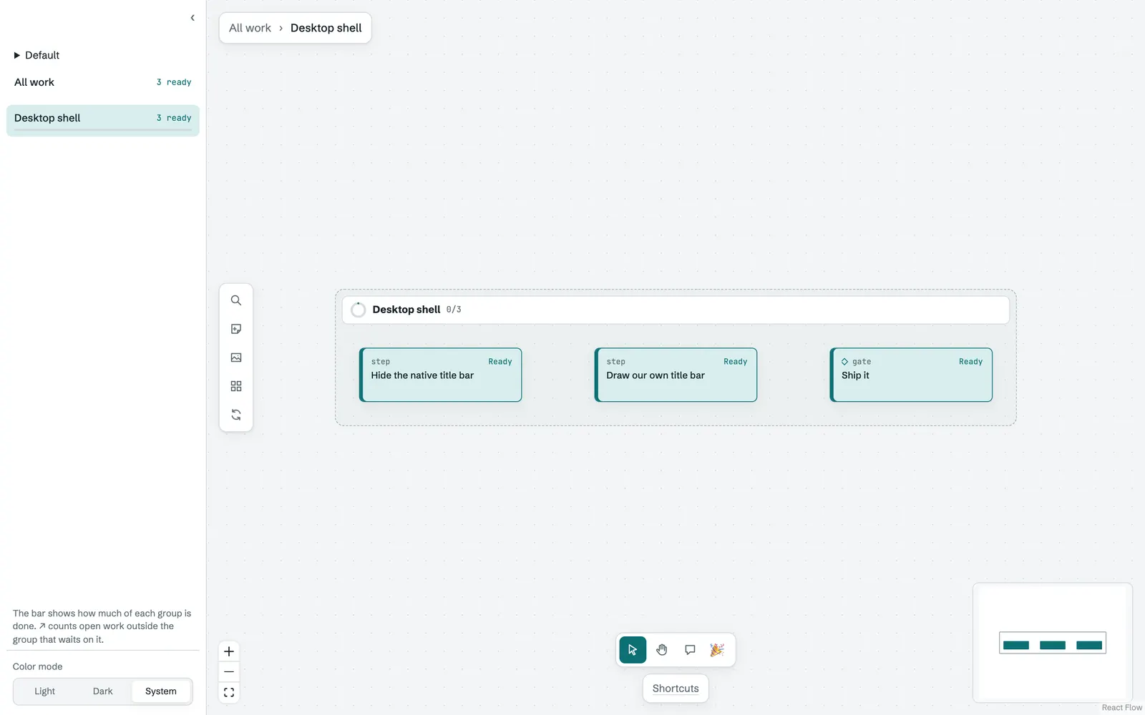
Task: Click the progress bar under Desktop shell sidebar row
Action: click(103, 130)
